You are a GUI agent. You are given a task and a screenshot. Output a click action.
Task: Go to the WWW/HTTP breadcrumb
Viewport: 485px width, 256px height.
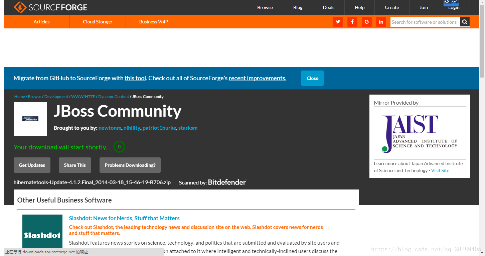(83, 97)
